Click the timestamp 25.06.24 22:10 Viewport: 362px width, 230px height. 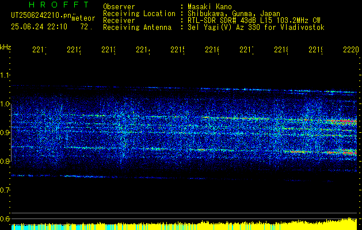[39, 27]
